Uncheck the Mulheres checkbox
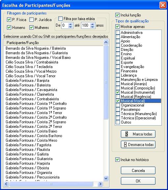The height and width of the screenshot is (190, 168). point(31,28)
